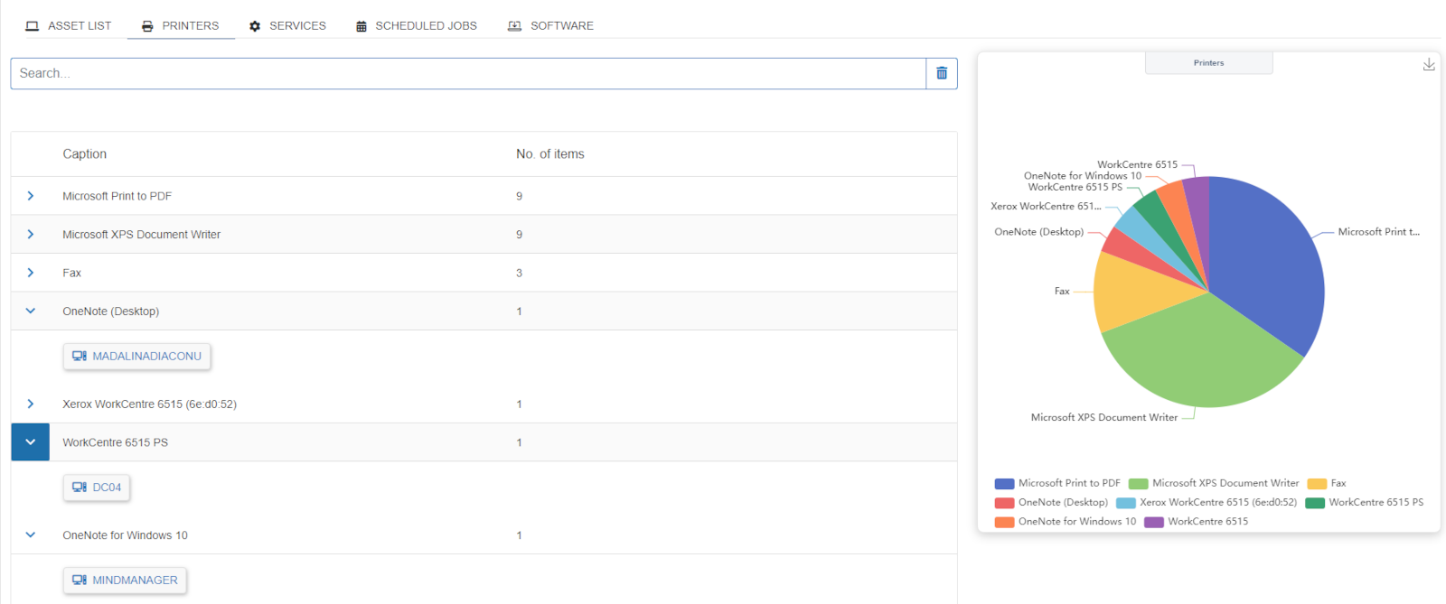Switch to the Printers tab

point(181,26)
